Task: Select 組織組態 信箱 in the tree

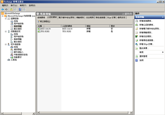Action: [16, 21]
